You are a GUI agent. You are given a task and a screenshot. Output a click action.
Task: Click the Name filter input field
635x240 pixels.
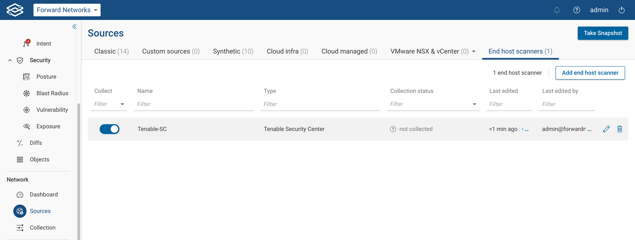point(194,104)
